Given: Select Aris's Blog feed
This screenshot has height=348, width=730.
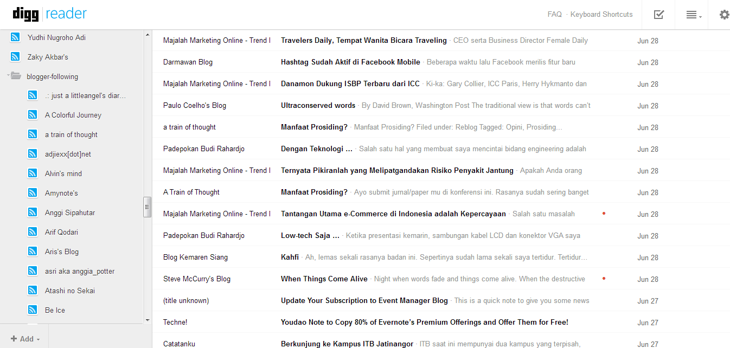Looking at the screenshot, I should (x=62, y=252).
